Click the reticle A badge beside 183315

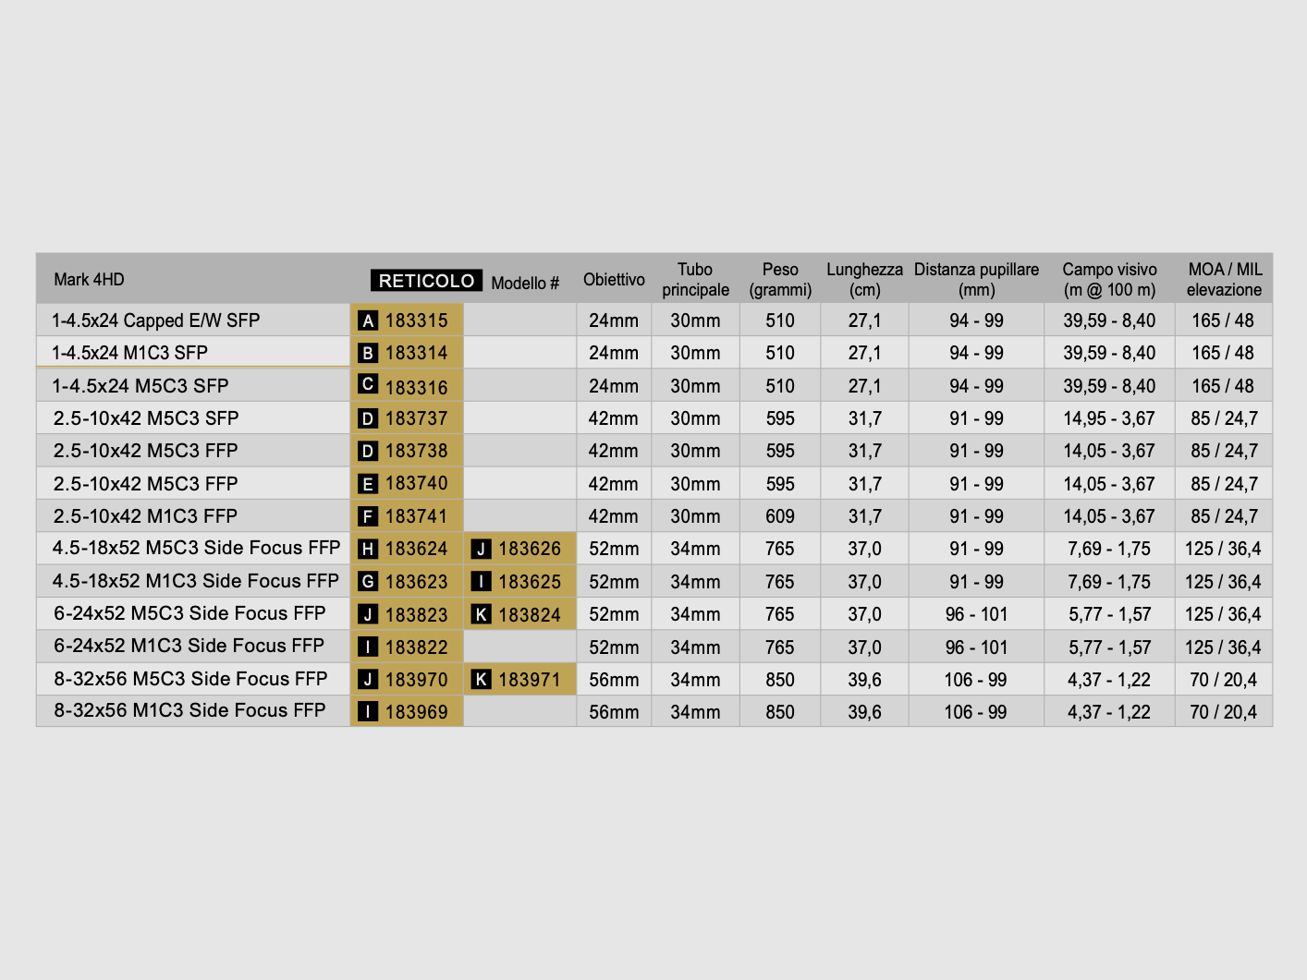coord(368,321)
